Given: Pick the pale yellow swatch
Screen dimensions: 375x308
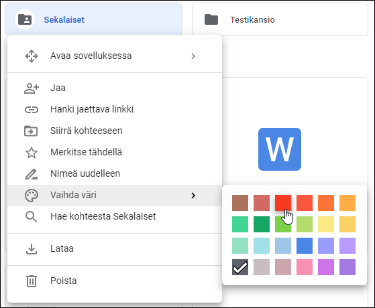Looking at the screenshot, I should pos(326,224).
